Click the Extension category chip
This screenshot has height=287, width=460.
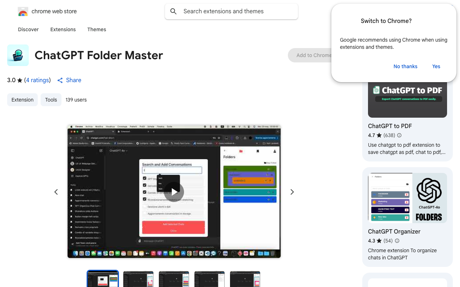click(22, 100)
